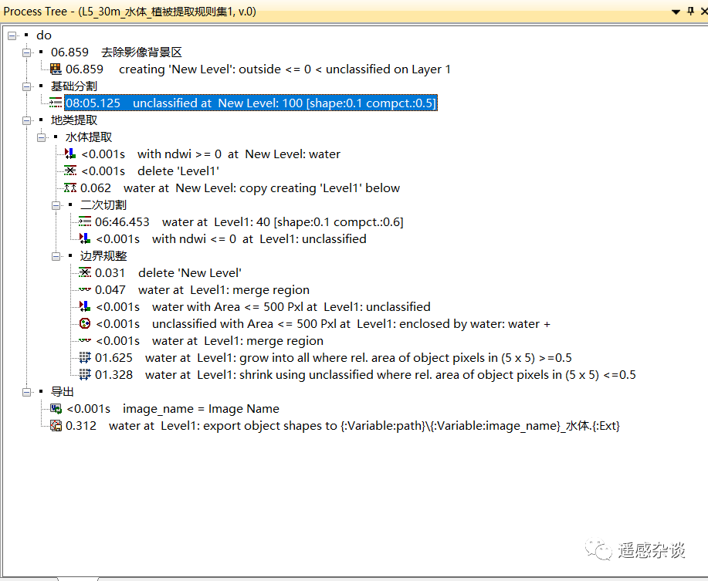Select the delete 'Level1' process
The height and width of the screenshot is (581, 708).
tap(150, 171)
